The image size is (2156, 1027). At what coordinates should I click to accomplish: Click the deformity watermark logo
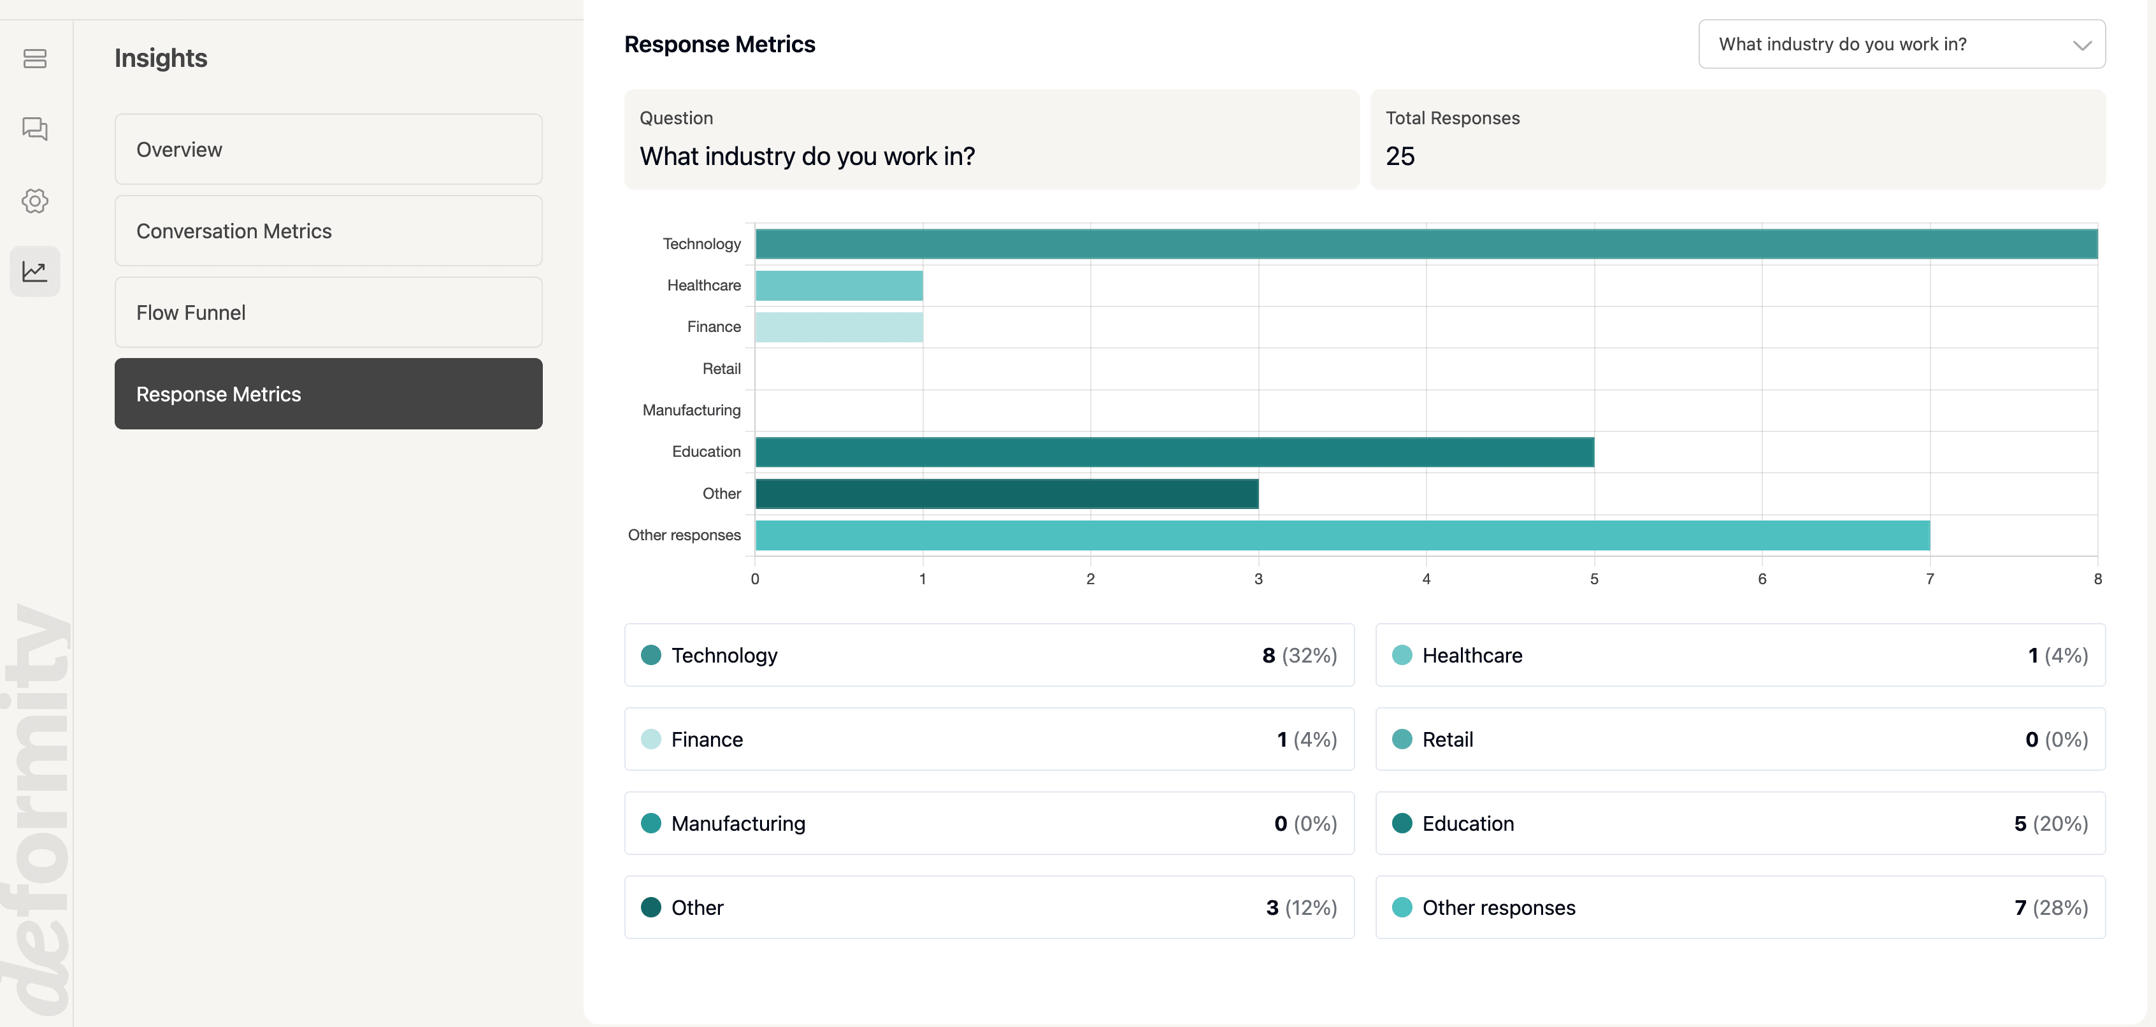click(38, 803)
